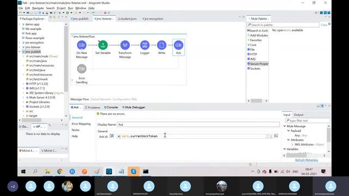Viewport: 349px width, 196px height.
Task: Expand JMS Attributes metadata node
Action: click(292, 144)
